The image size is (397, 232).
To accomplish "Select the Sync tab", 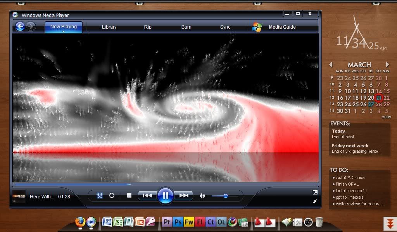I will click(225, 27).
